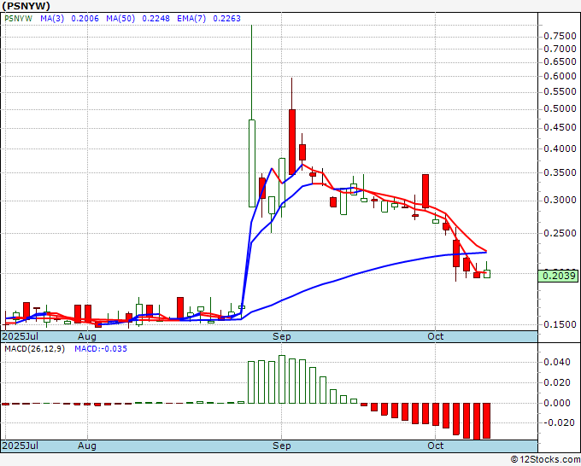This screenshot has width=581, height=466.
Task: Click the MA(50) value 0.2248
Action: point(156,19)
